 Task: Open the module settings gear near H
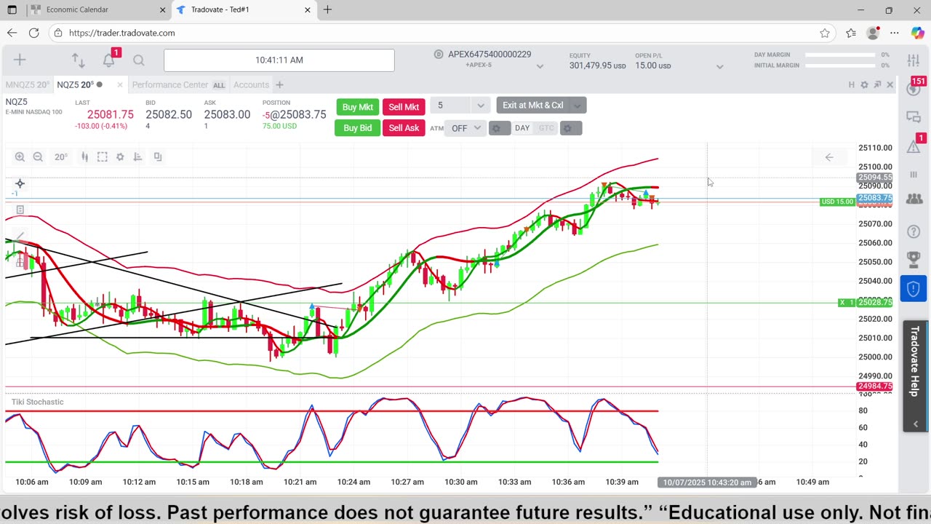(864, 85)
